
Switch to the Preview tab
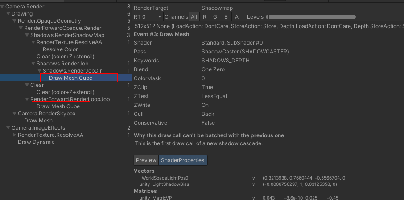(146, 160)
